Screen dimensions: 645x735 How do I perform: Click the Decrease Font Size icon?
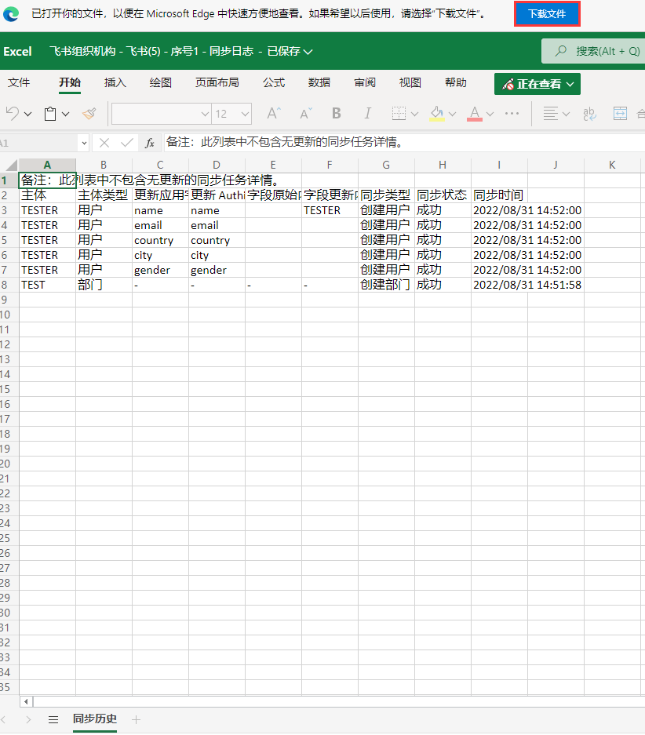[x=306, y=114]
